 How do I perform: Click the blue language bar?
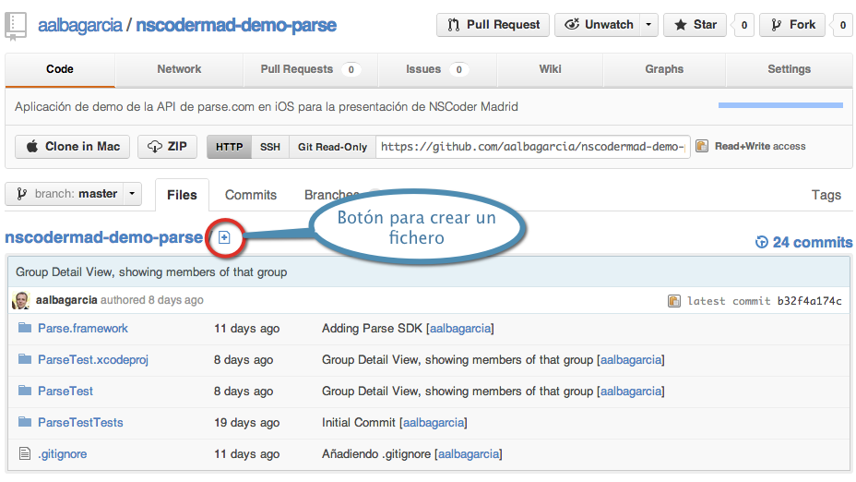(779, 105)
